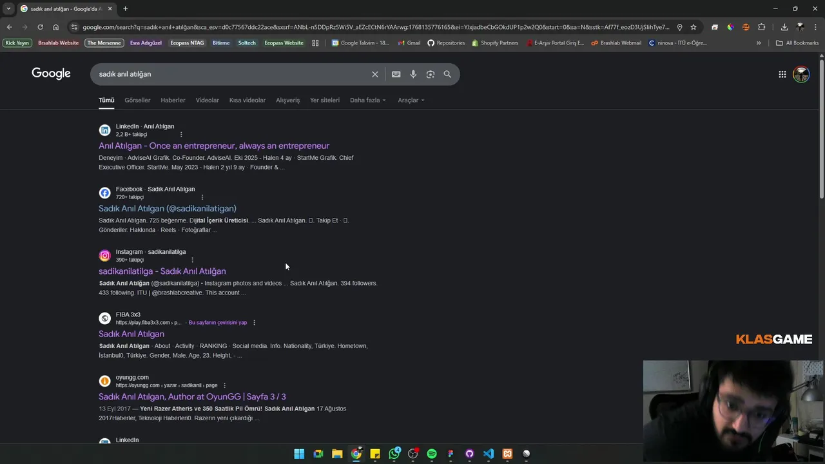Open XAMPP from the taskbar
This screenshot has width=825, height=464.
[x=507, y=454]
